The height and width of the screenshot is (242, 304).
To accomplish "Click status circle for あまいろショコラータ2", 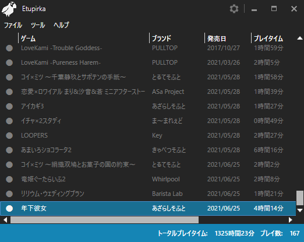I will click(9, 150).
